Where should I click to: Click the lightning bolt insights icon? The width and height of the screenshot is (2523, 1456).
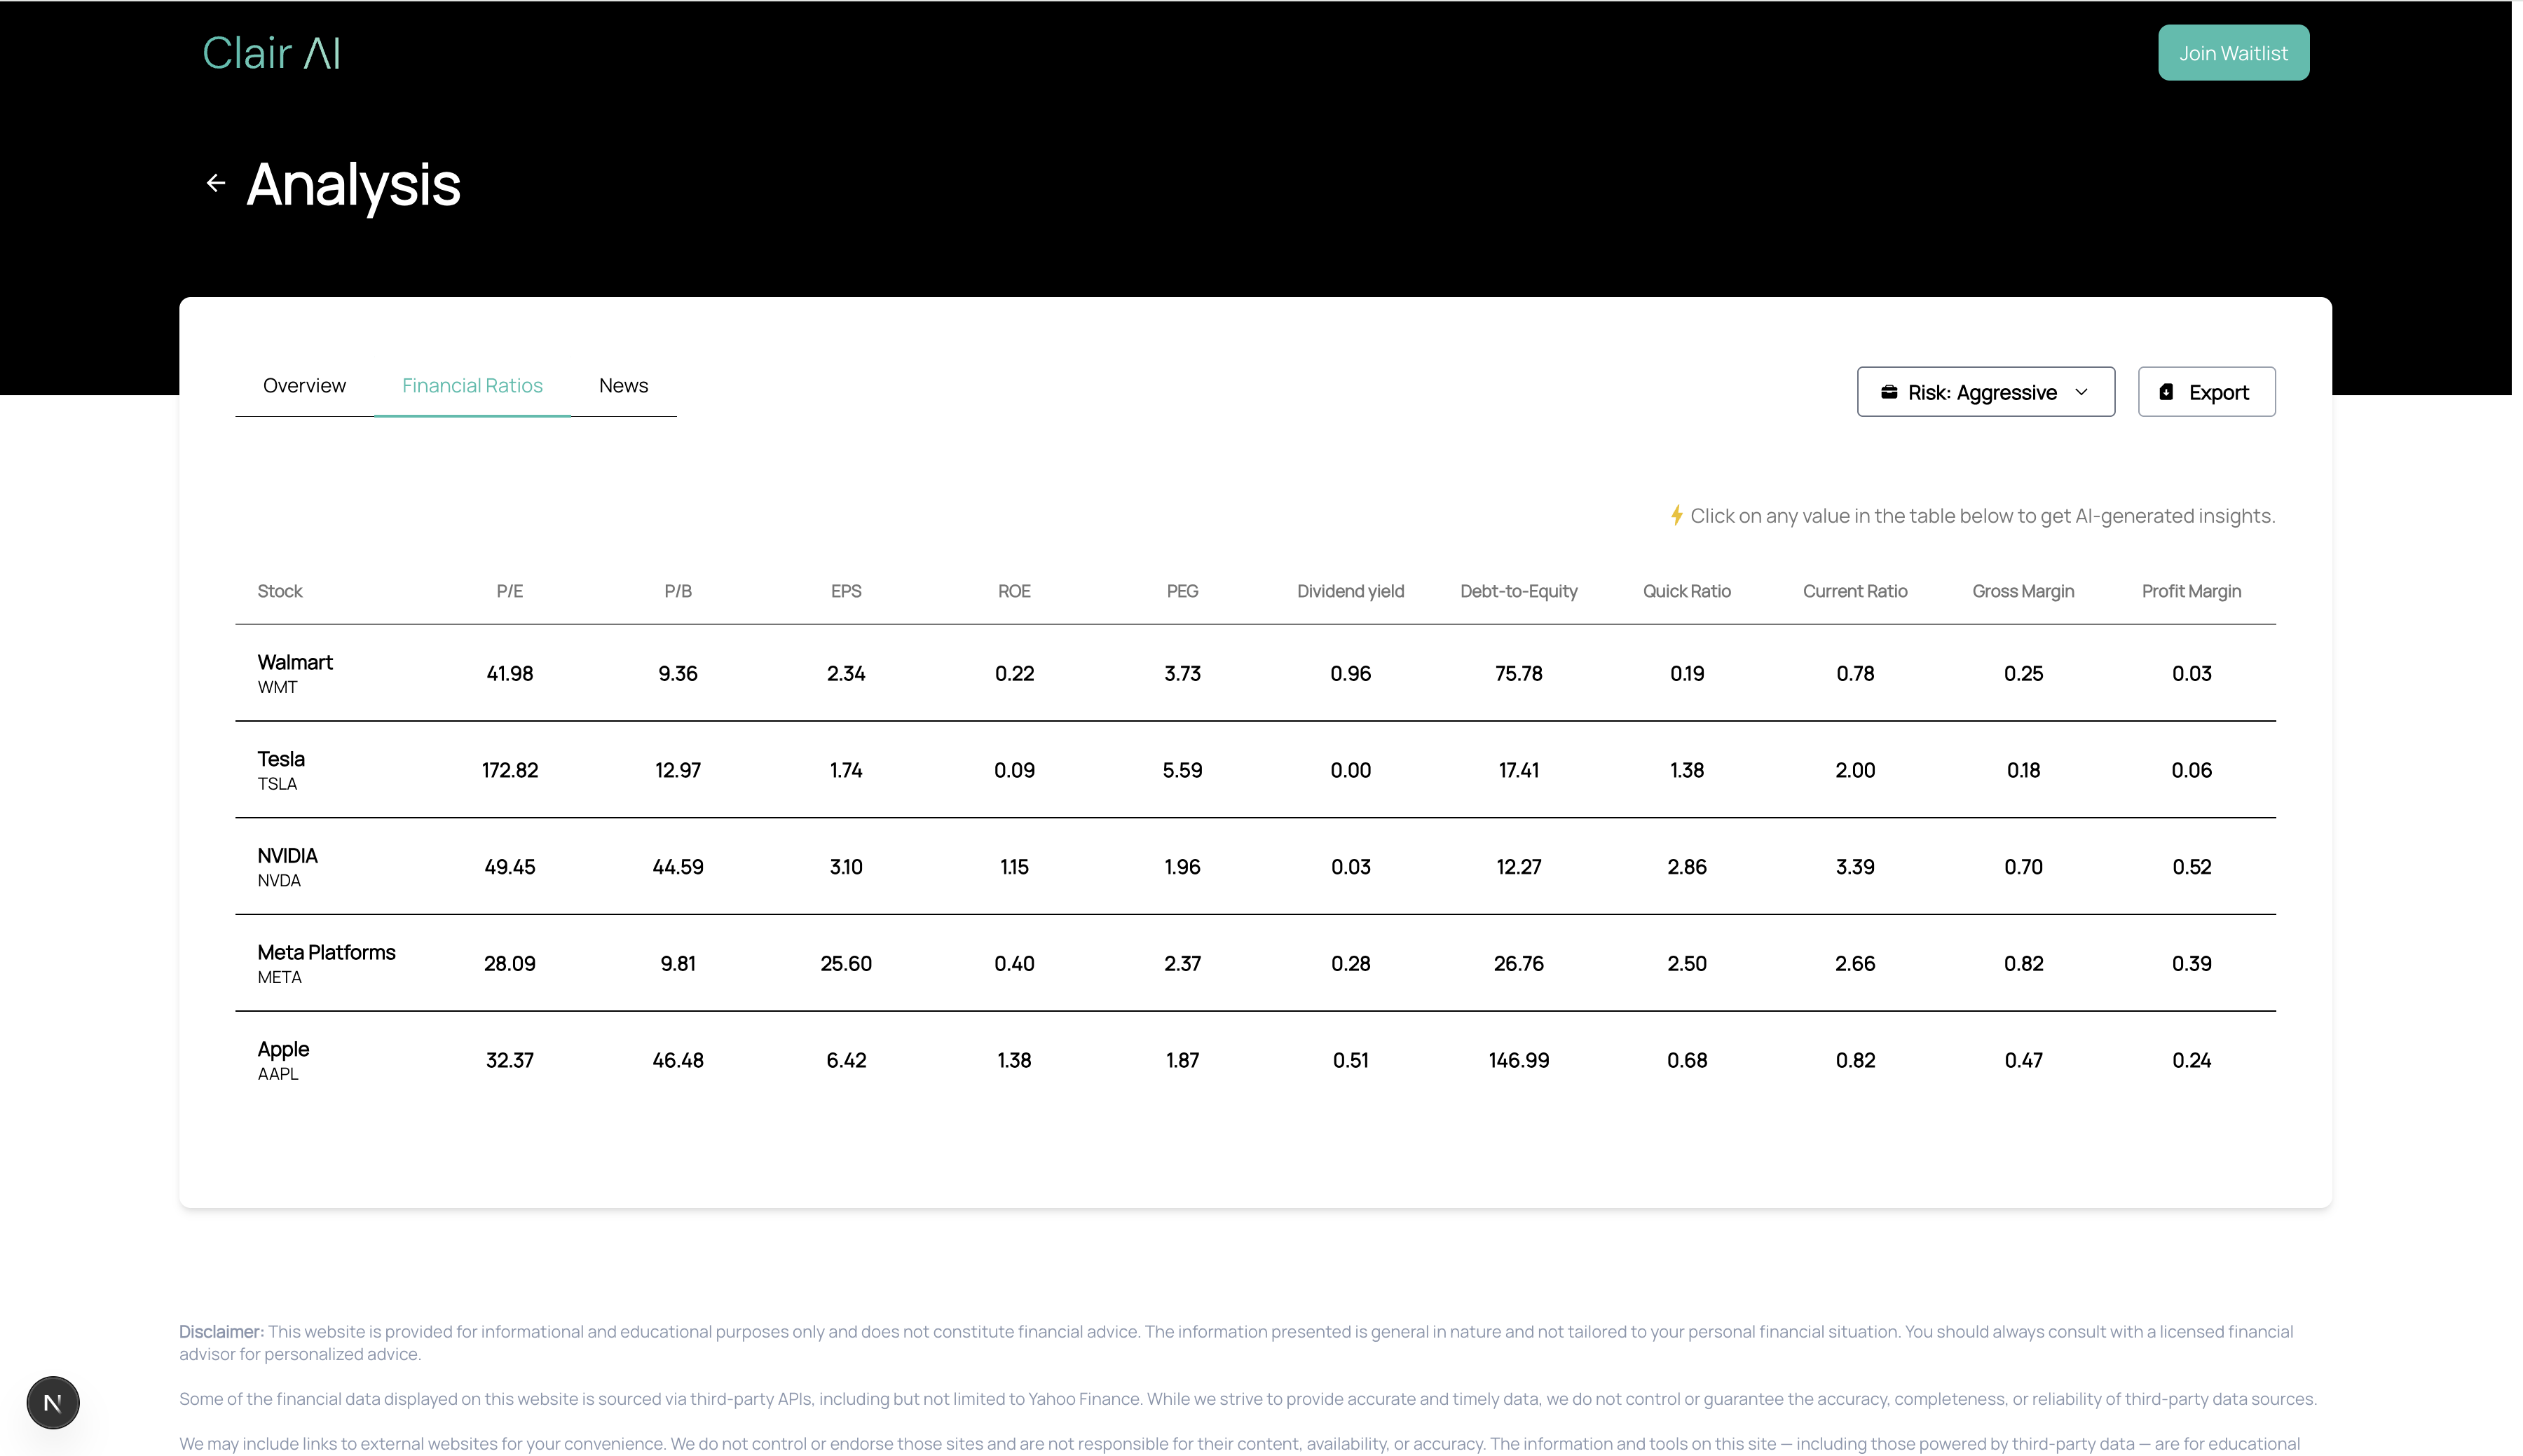[x=1676, y=515]
